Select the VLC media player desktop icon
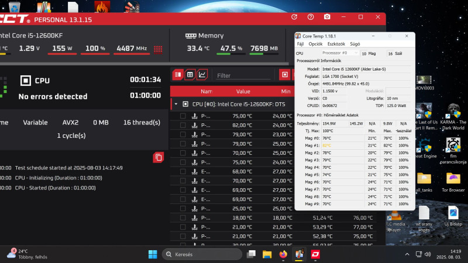 pos(395,222)
